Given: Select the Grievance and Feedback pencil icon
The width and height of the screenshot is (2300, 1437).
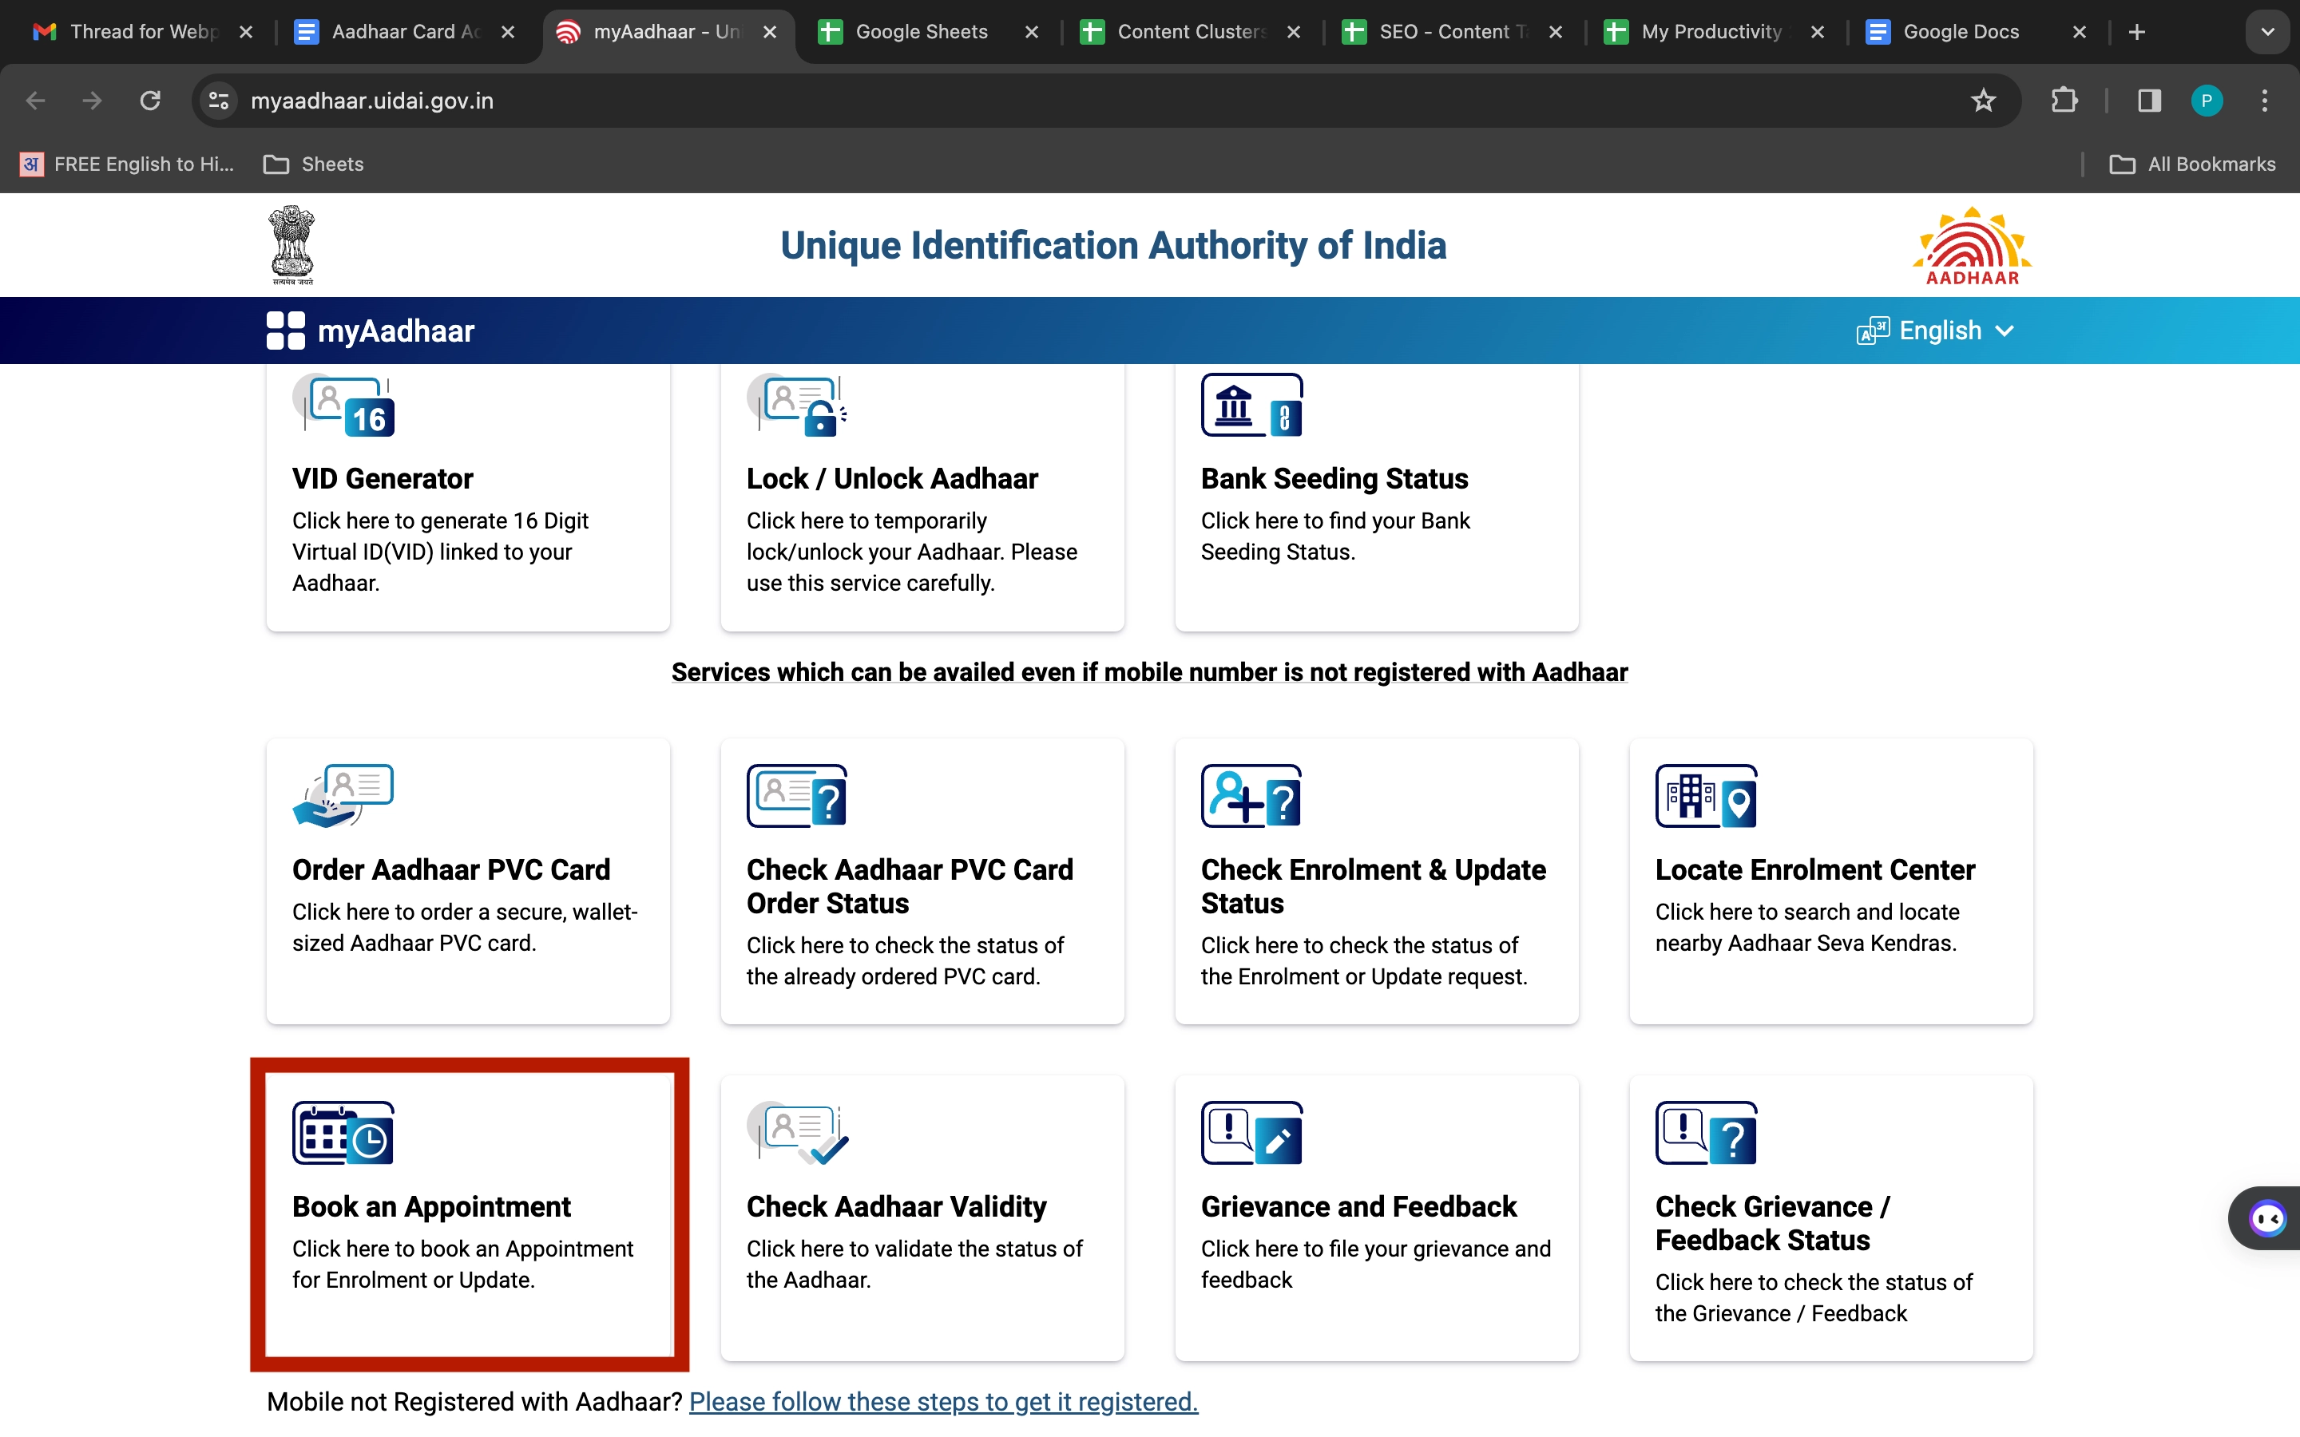Looking at the screenshot, I should pos(1279,1134).
